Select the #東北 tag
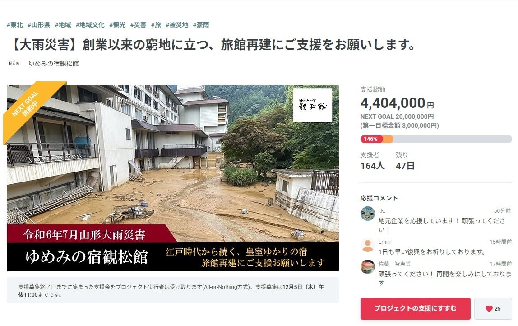The image size is (518, 326). click(x=15, y=25)
